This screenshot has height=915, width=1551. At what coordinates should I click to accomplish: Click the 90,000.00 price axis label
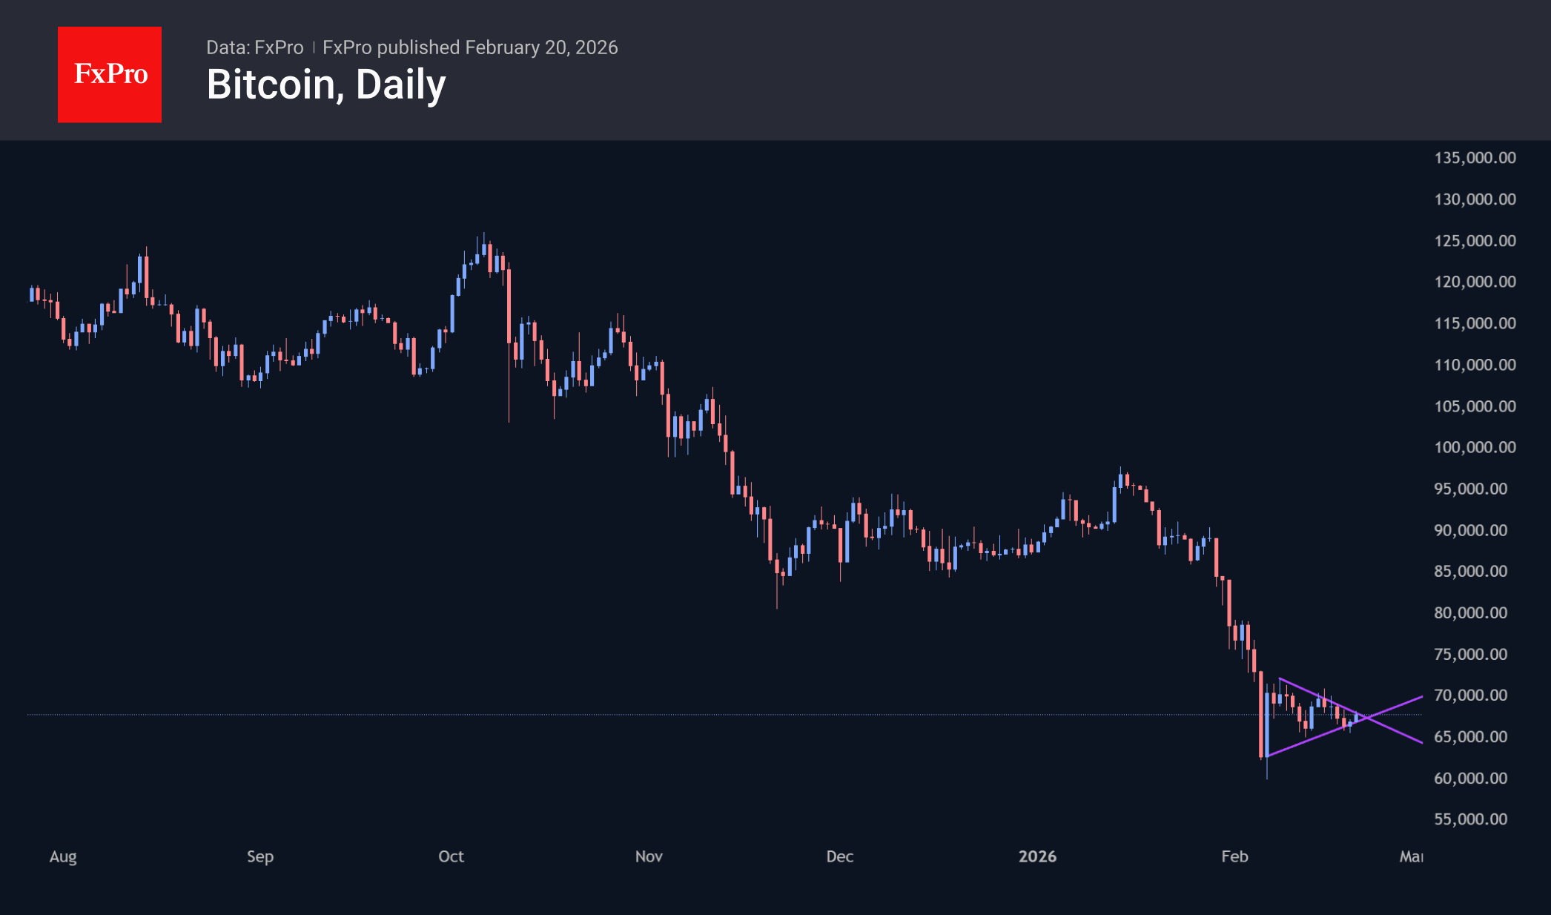pyautogui.click(x=1470, y=530)
